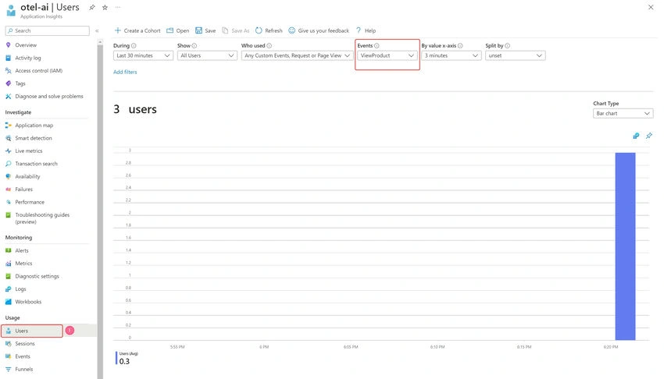Open Diagnostic settings icon
This screenshot has height=379, width=664.
coord(8,276)
